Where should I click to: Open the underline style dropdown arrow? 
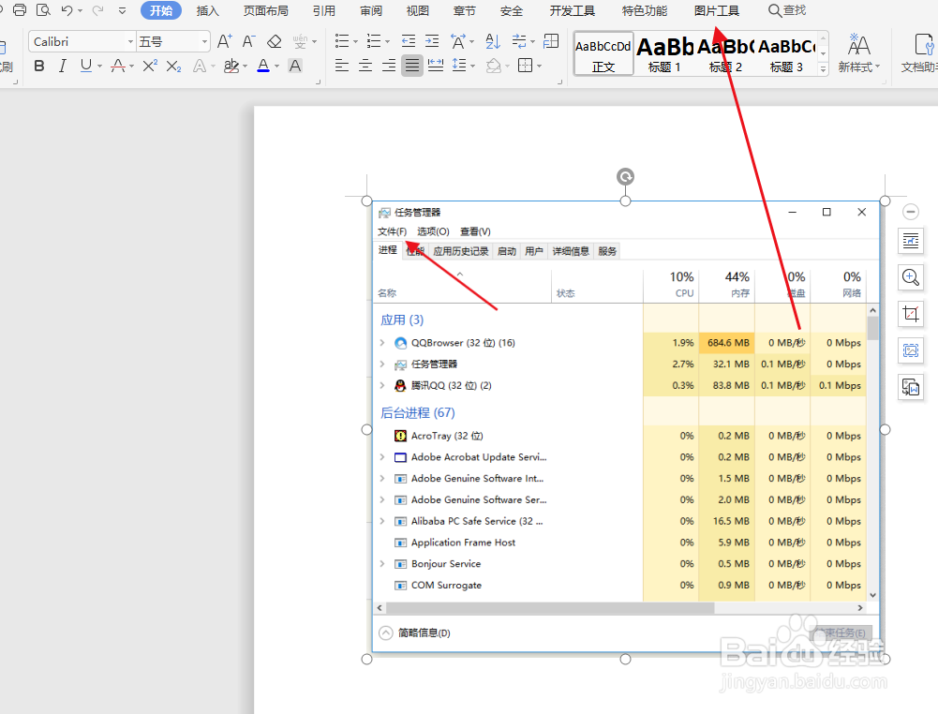[x=99, y=67]
